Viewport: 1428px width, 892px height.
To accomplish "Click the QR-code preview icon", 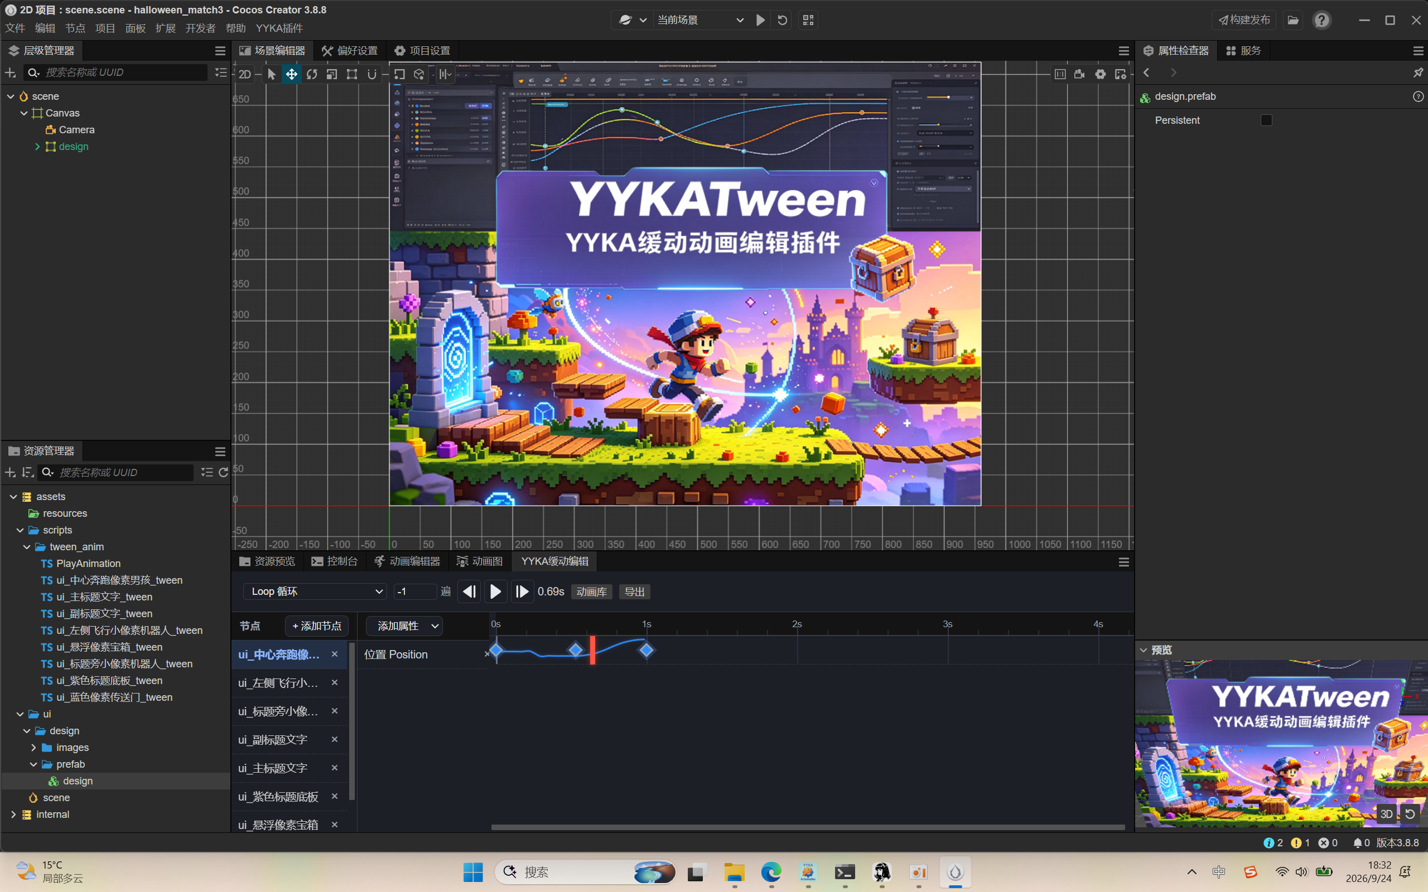I will click(808, 20).
